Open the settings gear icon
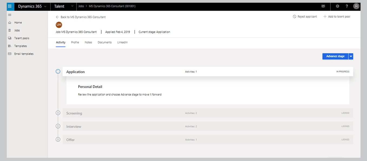 [x=337, y=6]
